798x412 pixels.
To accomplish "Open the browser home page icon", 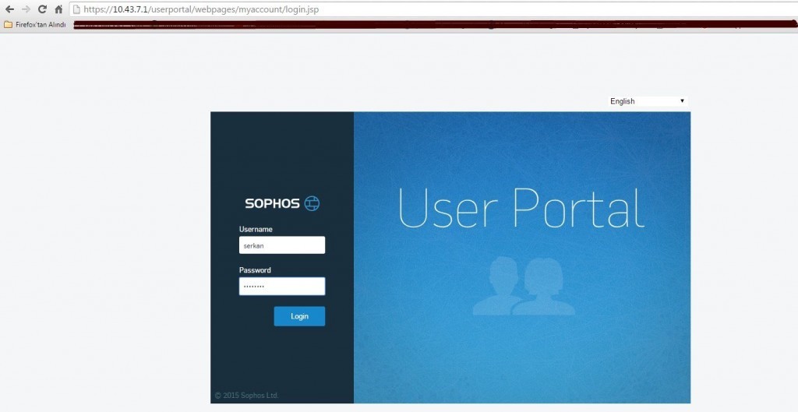I will (58, 9).
